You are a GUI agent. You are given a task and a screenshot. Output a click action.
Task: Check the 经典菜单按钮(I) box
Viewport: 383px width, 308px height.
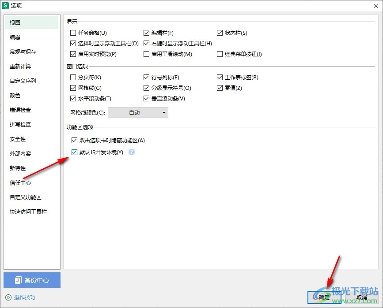(x=220, y=54)
